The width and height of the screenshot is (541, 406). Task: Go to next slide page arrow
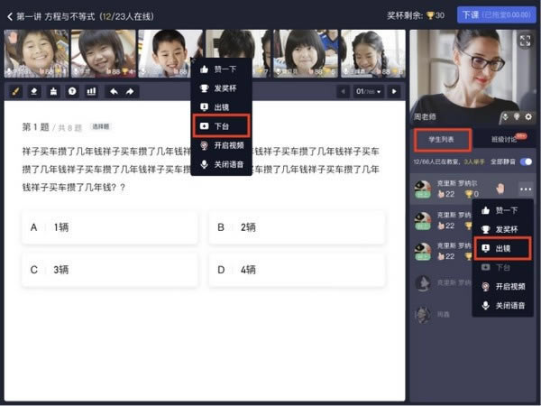tap(394, 91)
